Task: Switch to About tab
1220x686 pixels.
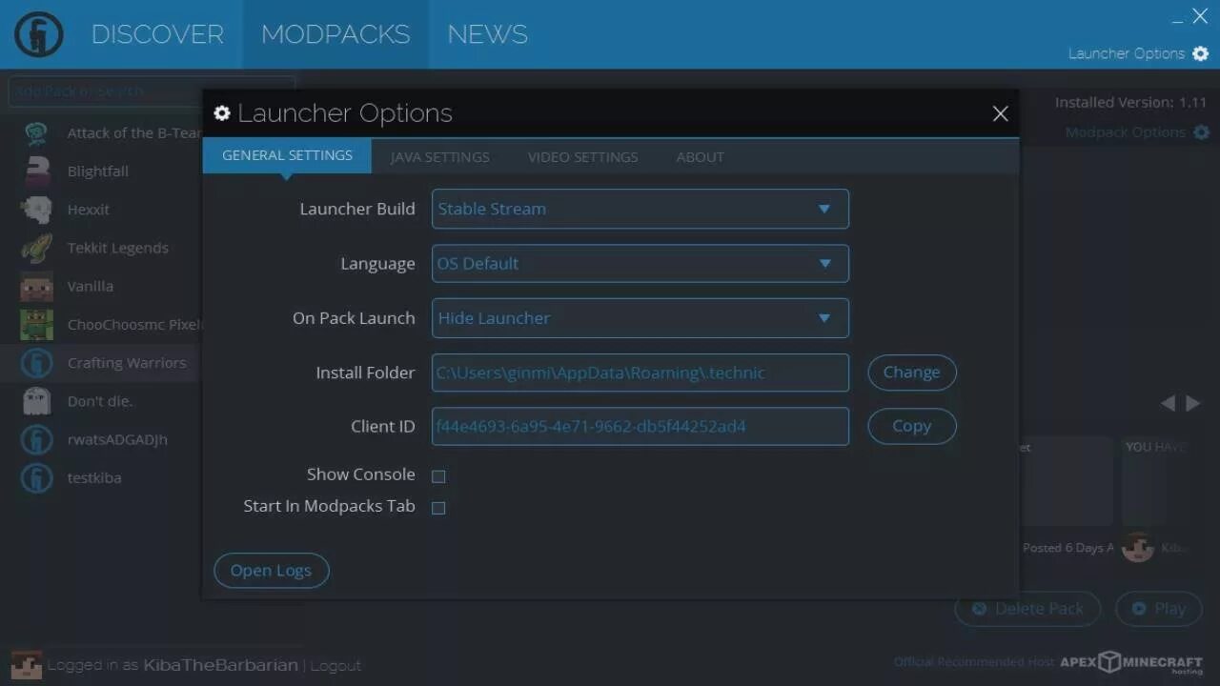Action: pyautogui.click(x=700, y=157)
